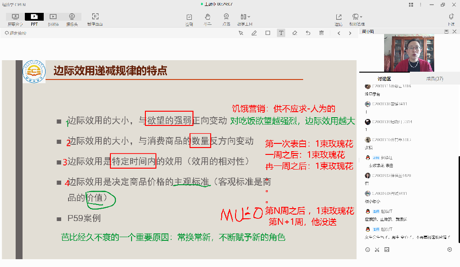Open the emoji picker in chat
460x267 pixels.
[368, 250]
